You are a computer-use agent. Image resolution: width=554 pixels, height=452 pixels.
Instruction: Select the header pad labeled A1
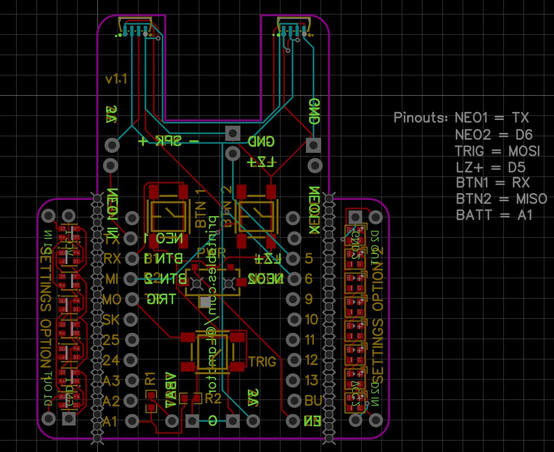click(132, 421)
